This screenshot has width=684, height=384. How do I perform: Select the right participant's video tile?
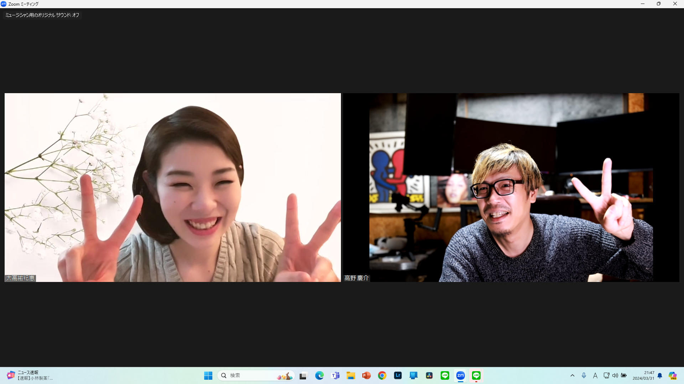pyautogui.click(x=511, y=187)
